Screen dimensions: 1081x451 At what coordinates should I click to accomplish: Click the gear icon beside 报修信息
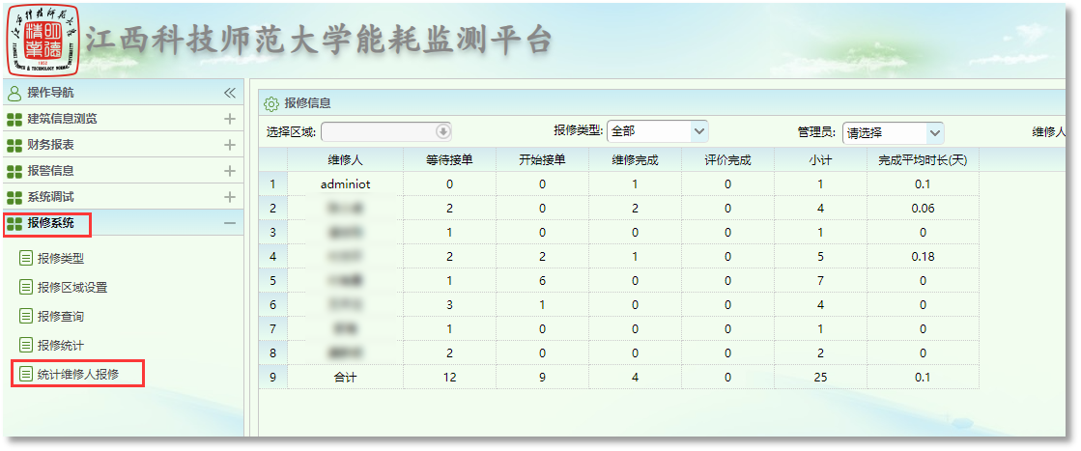click(271, 103)
